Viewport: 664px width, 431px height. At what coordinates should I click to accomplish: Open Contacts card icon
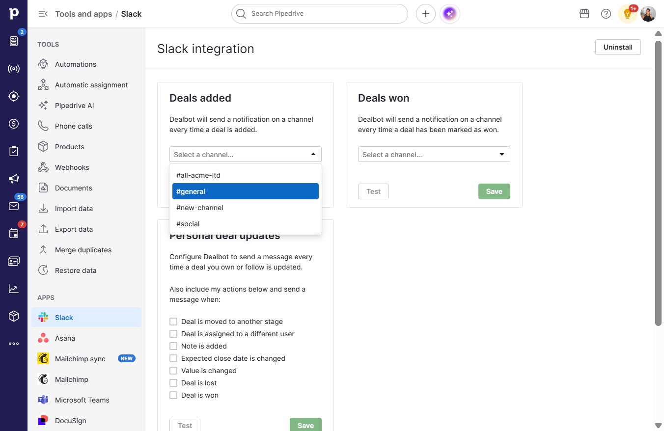point(14,261)
